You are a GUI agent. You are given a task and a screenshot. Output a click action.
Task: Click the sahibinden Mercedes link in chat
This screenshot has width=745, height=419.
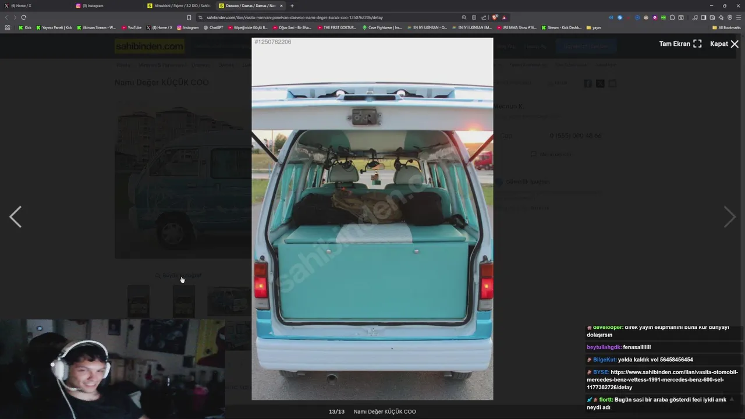tap(662, 379)
